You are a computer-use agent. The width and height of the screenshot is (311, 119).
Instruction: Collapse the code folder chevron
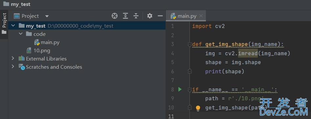[21, 34]
